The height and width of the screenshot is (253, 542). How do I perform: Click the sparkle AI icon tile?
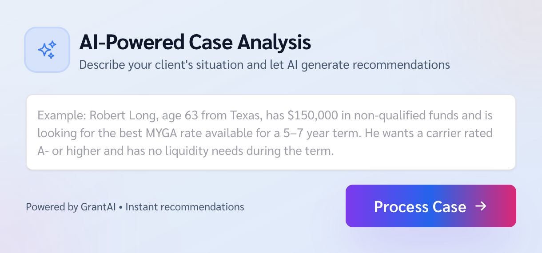point(47,50)
